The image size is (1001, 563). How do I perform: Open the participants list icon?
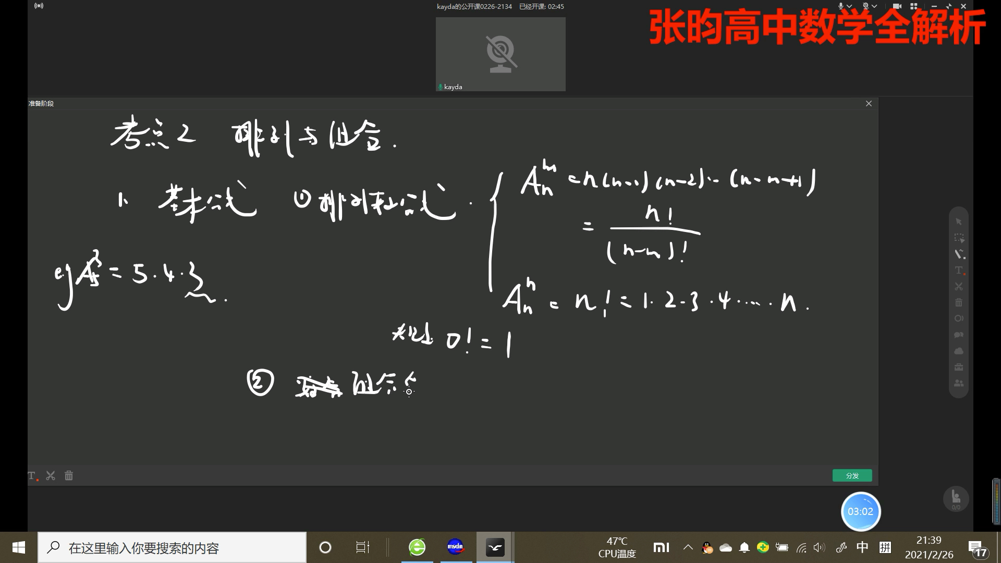[x=959, y=383]
